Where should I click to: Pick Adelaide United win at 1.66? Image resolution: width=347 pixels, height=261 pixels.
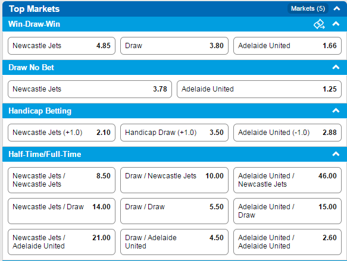click(287, 46)
